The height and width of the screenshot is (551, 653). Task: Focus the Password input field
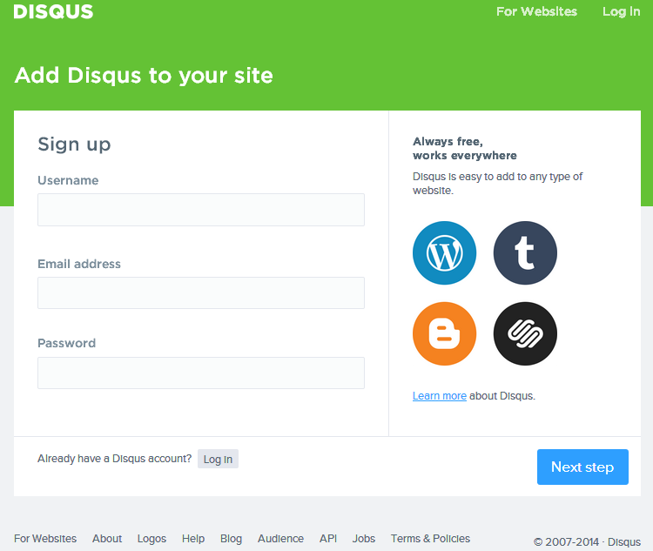(x=201, y=373)
